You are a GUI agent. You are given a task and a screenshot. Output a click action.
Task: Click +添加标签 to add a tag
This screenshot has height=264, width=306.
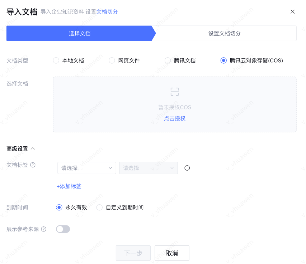pos(69,186)
